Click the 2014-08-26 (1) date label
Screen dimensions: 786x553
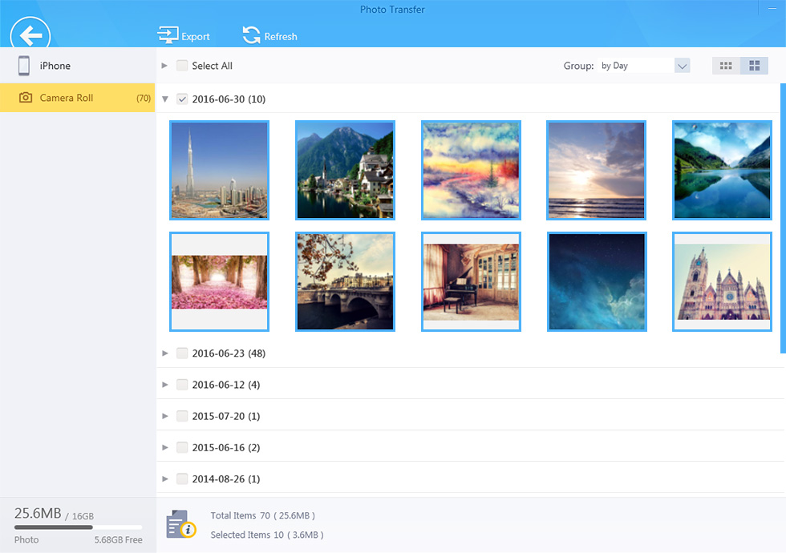click(226, 479)
